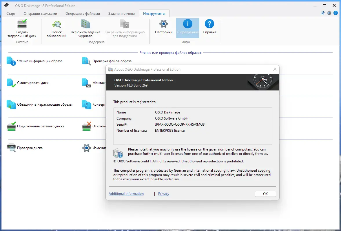
Task: Click the О программе info icon
Action: pos(188,24)
